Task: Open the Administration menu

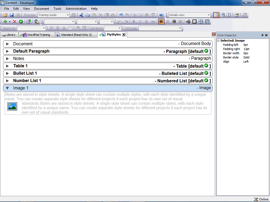Action: (76, 8)
